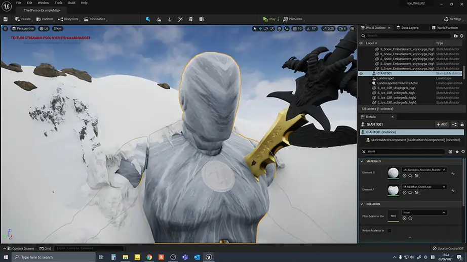Reset Element 1 material to default
Viewport: 467px width, 262px height.
[x=452, y=190]
